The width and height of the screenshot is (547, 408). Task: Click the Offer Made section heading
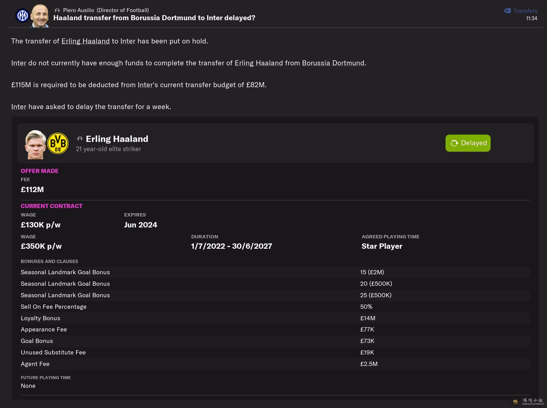40,171
